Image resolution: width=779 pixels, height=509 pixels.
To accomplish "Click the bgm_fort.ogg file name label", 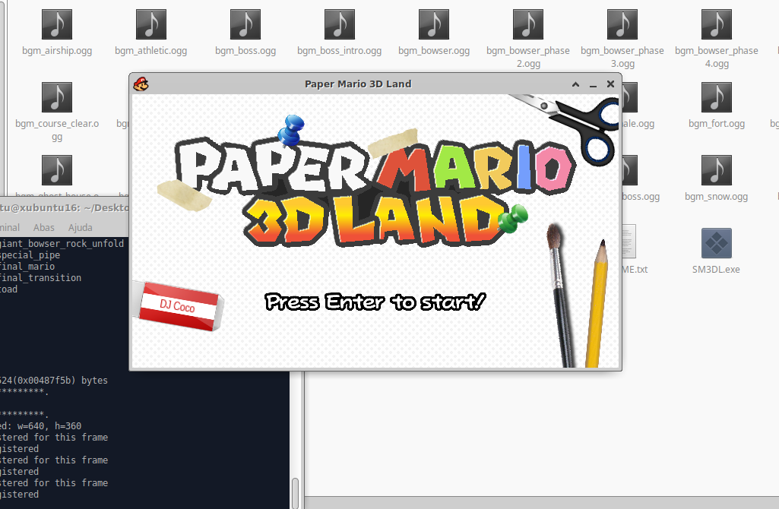I will point(717,124).
